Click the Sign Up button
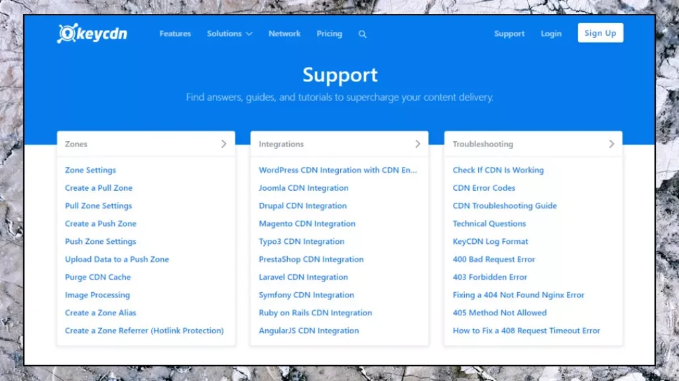 coord(600,33)
